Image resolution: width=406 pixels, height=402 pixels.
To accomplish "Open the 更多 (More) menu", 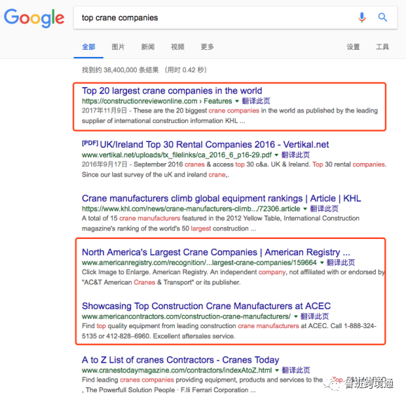I will pos(207,47).
